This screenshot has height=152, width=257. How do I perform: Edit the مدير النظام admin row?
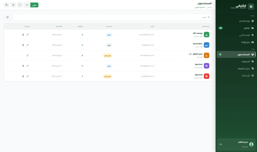point(28,55)
